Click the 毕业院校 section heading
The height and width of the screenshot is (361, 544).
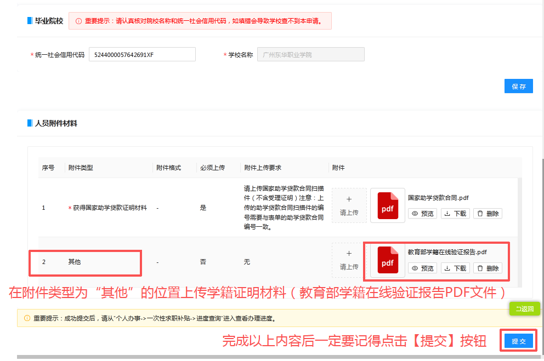[x=49, y=21]
